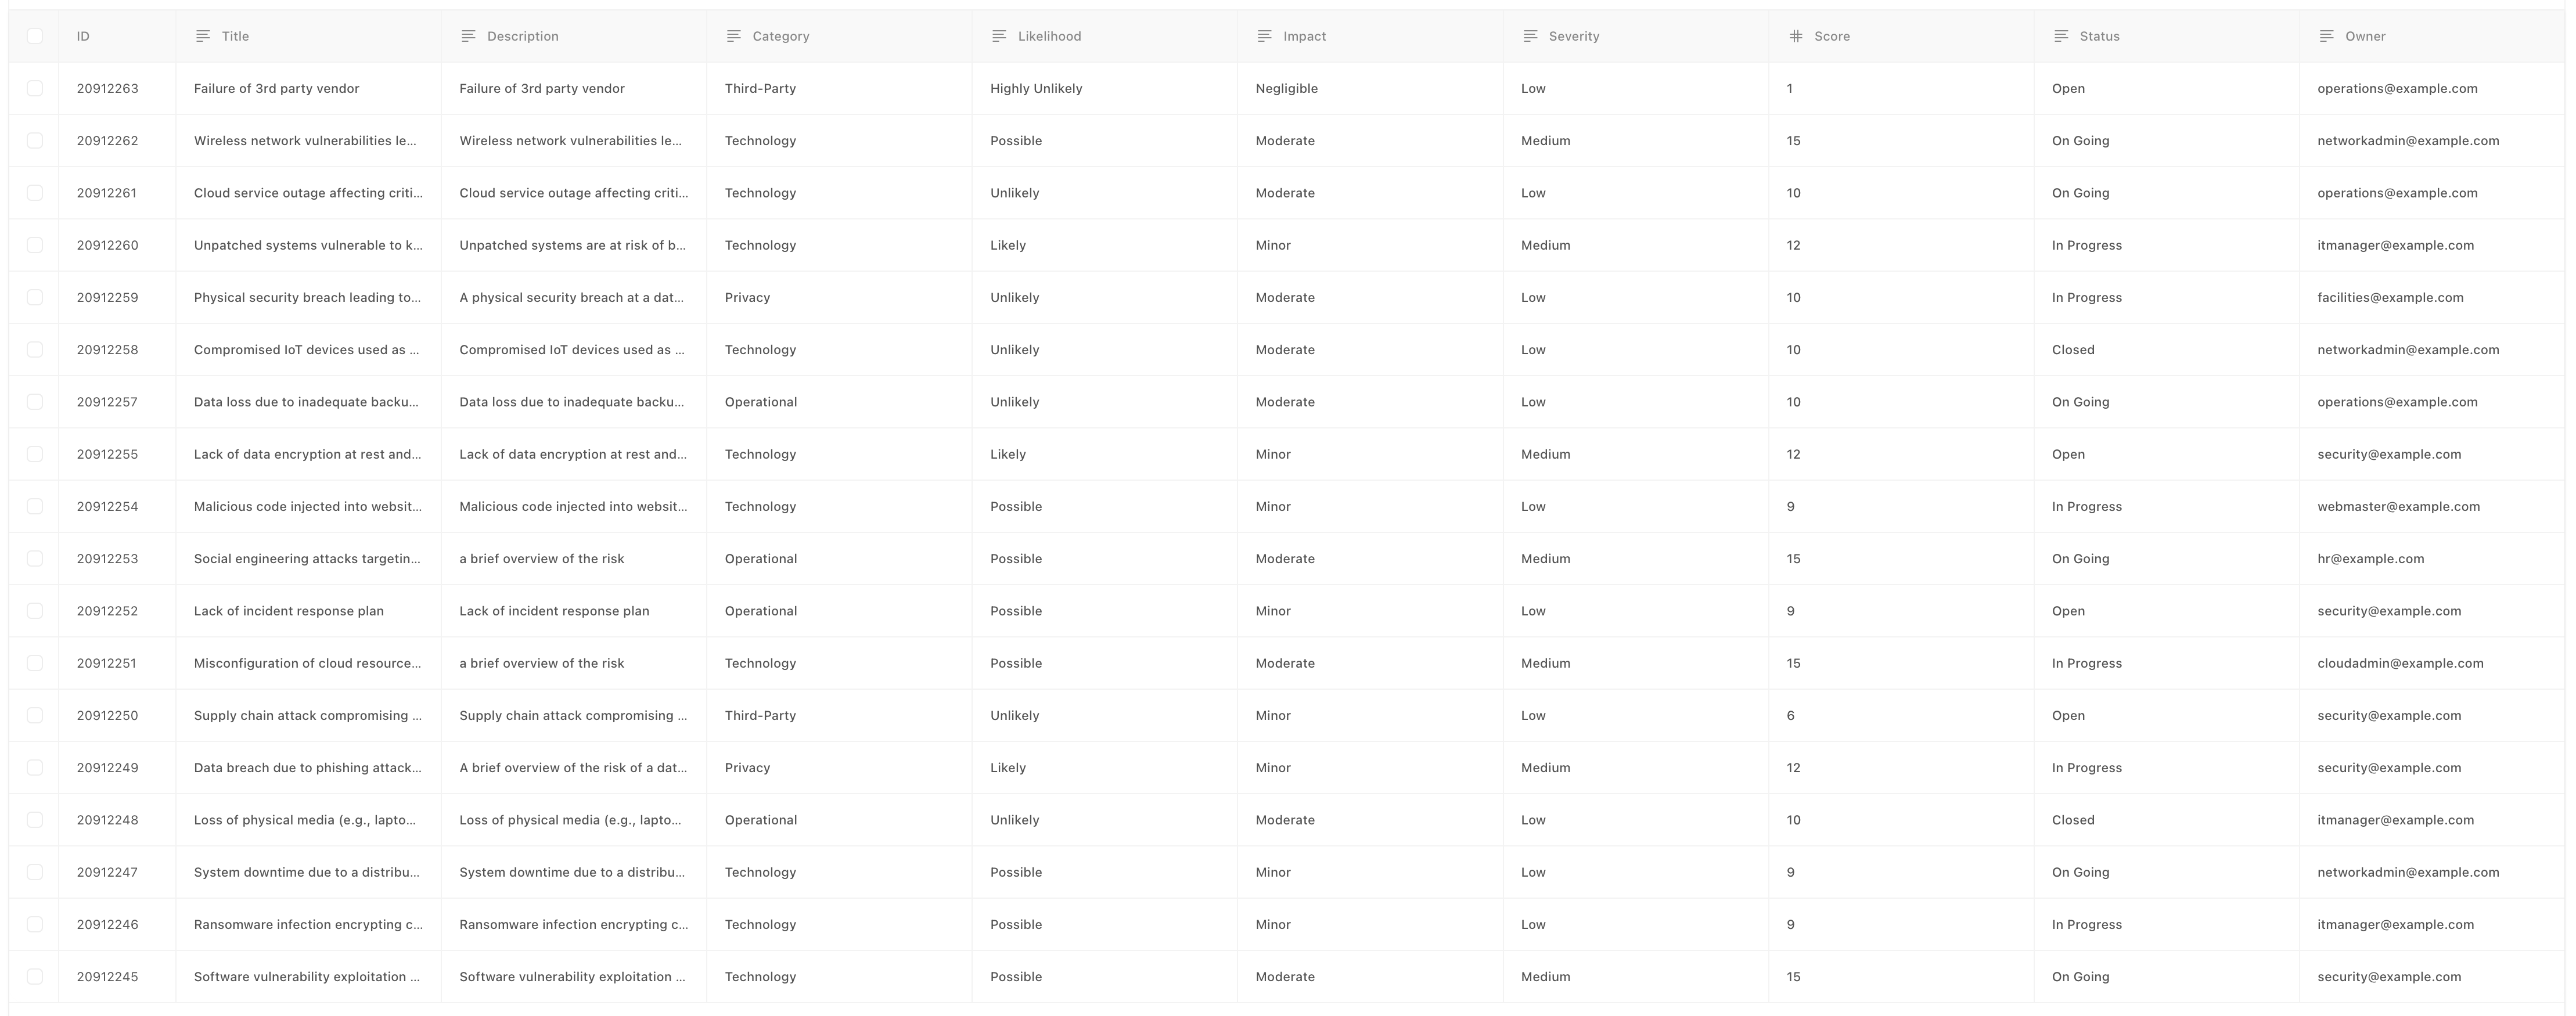Click the text-type icon beside Description header

coord(468,36)
